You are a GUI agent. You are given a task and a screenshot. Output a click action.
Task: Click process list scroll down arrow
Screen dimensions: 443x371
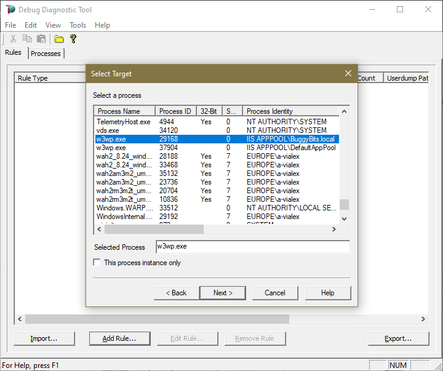[x=344, y=218]
